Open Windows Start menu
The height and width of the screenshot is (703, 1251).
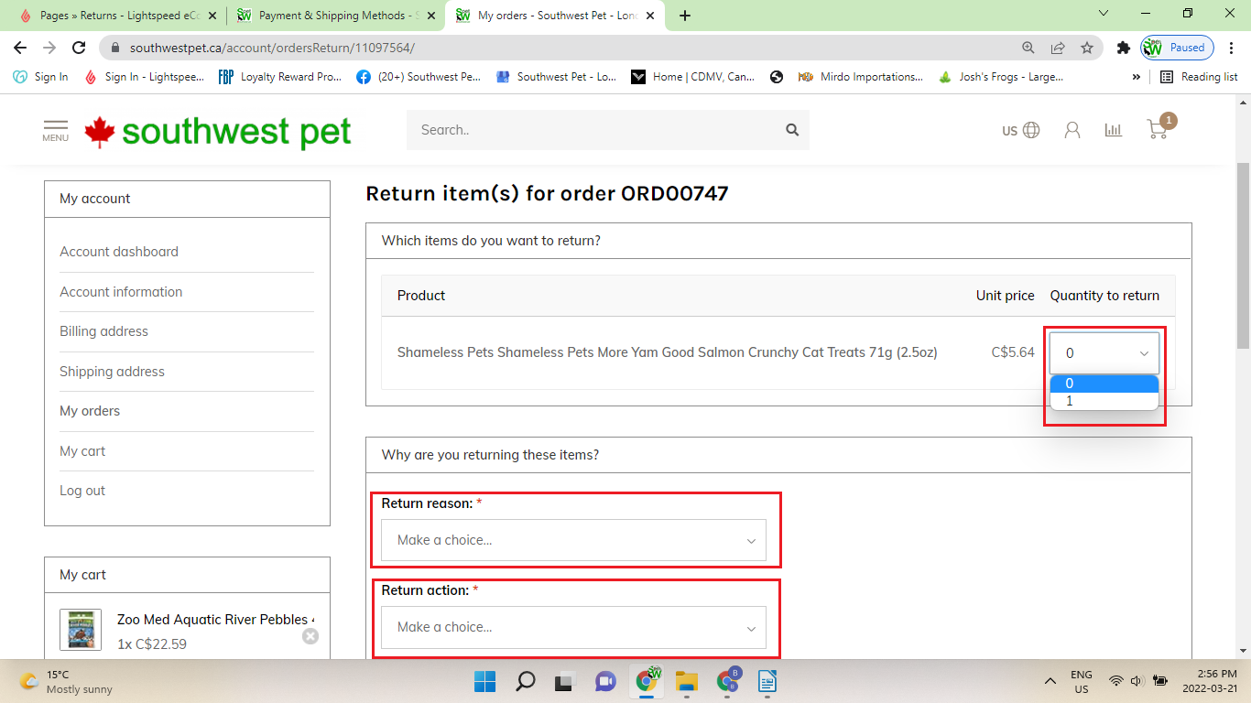[484, 681]
